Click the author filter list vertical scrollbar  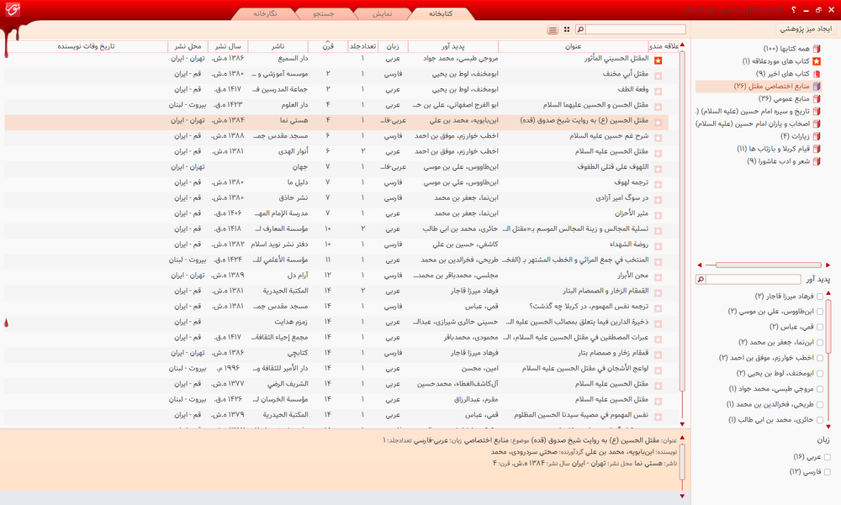click(830, 327)
